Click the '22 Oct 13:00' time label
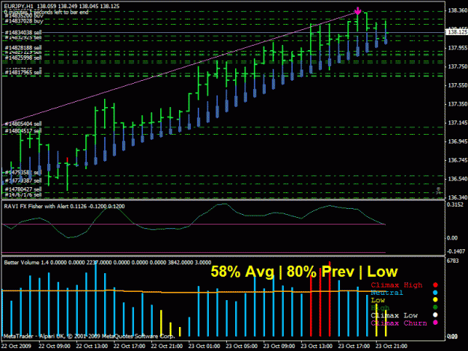468x351 pixels. pyautogui.click(x=92, y=347)
